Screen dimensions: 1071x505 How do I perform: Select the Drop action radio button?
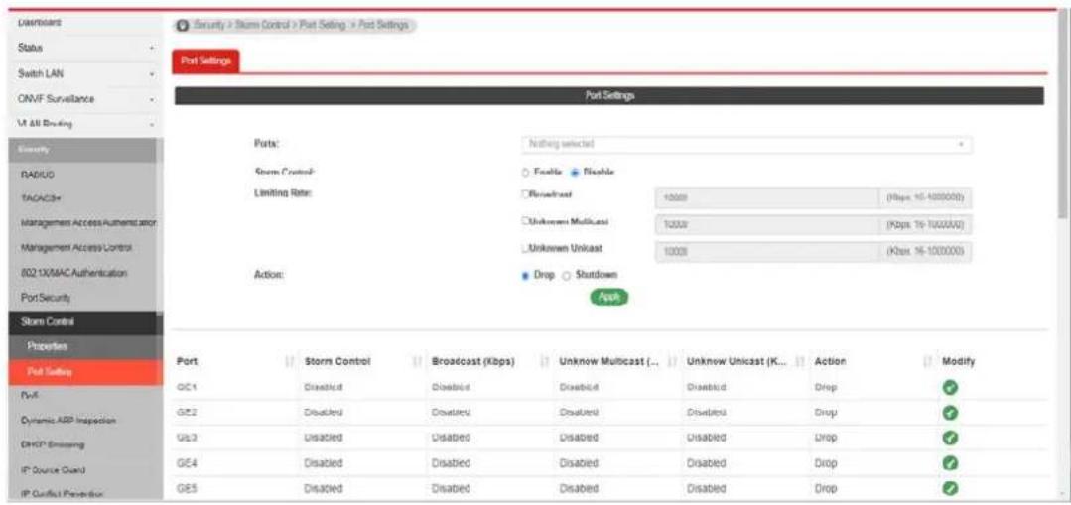[x=525, y=275]
